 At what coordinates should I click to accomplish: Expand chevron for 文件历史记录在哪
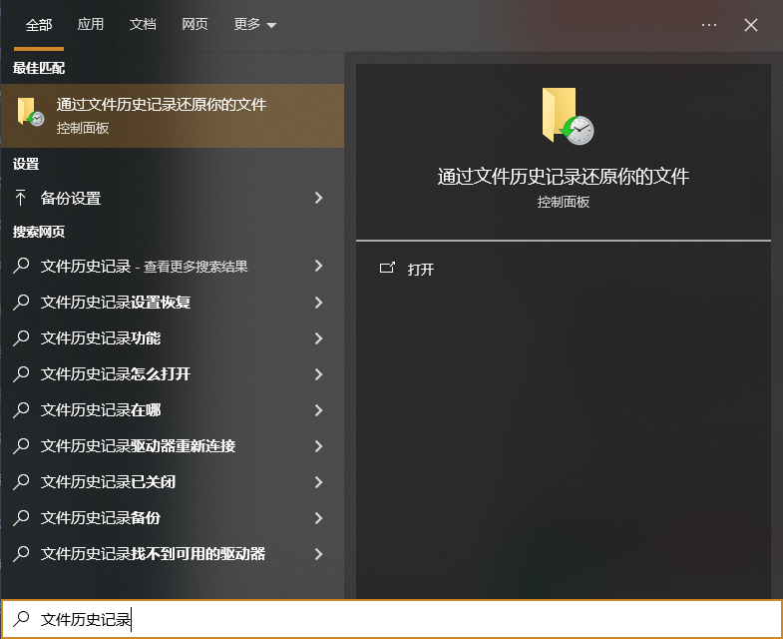click(318, 410)
